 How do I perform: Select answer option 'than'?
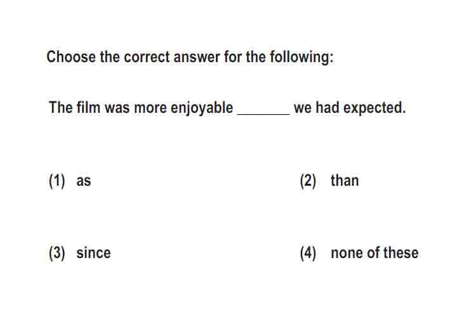(345, 181)
